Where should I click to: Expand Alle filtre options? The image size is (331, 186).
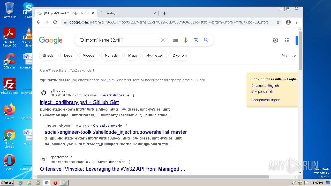[289, 55]
